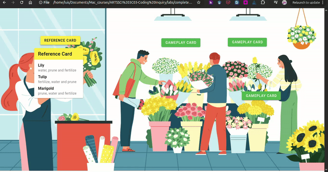Screen dimensions: 328x172
Task: Click the Gameplay Card button above the man in green
Action: click(180, 43)
